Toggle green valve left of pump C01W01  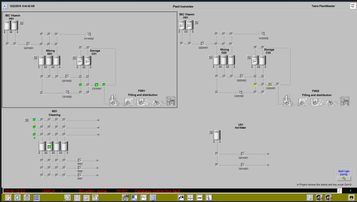pos(80,85)
